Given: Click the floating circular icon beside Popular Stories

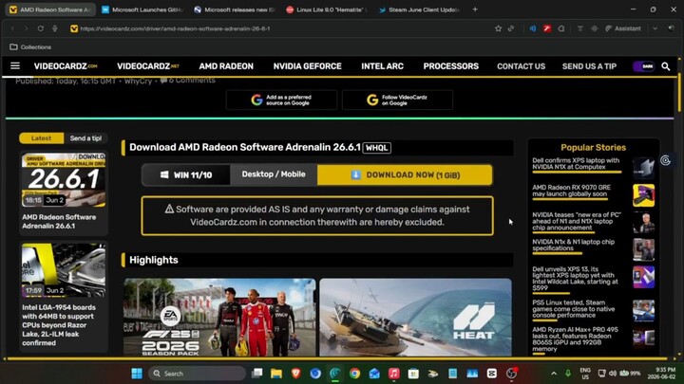Looking at the screenshot, I should pos(665,160).
